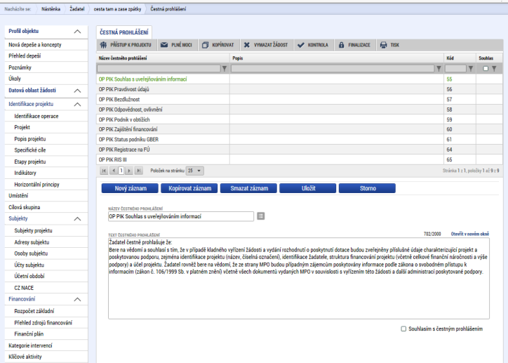
Task: Open the Položek na stránku dropdown
Action: point(195,171)
